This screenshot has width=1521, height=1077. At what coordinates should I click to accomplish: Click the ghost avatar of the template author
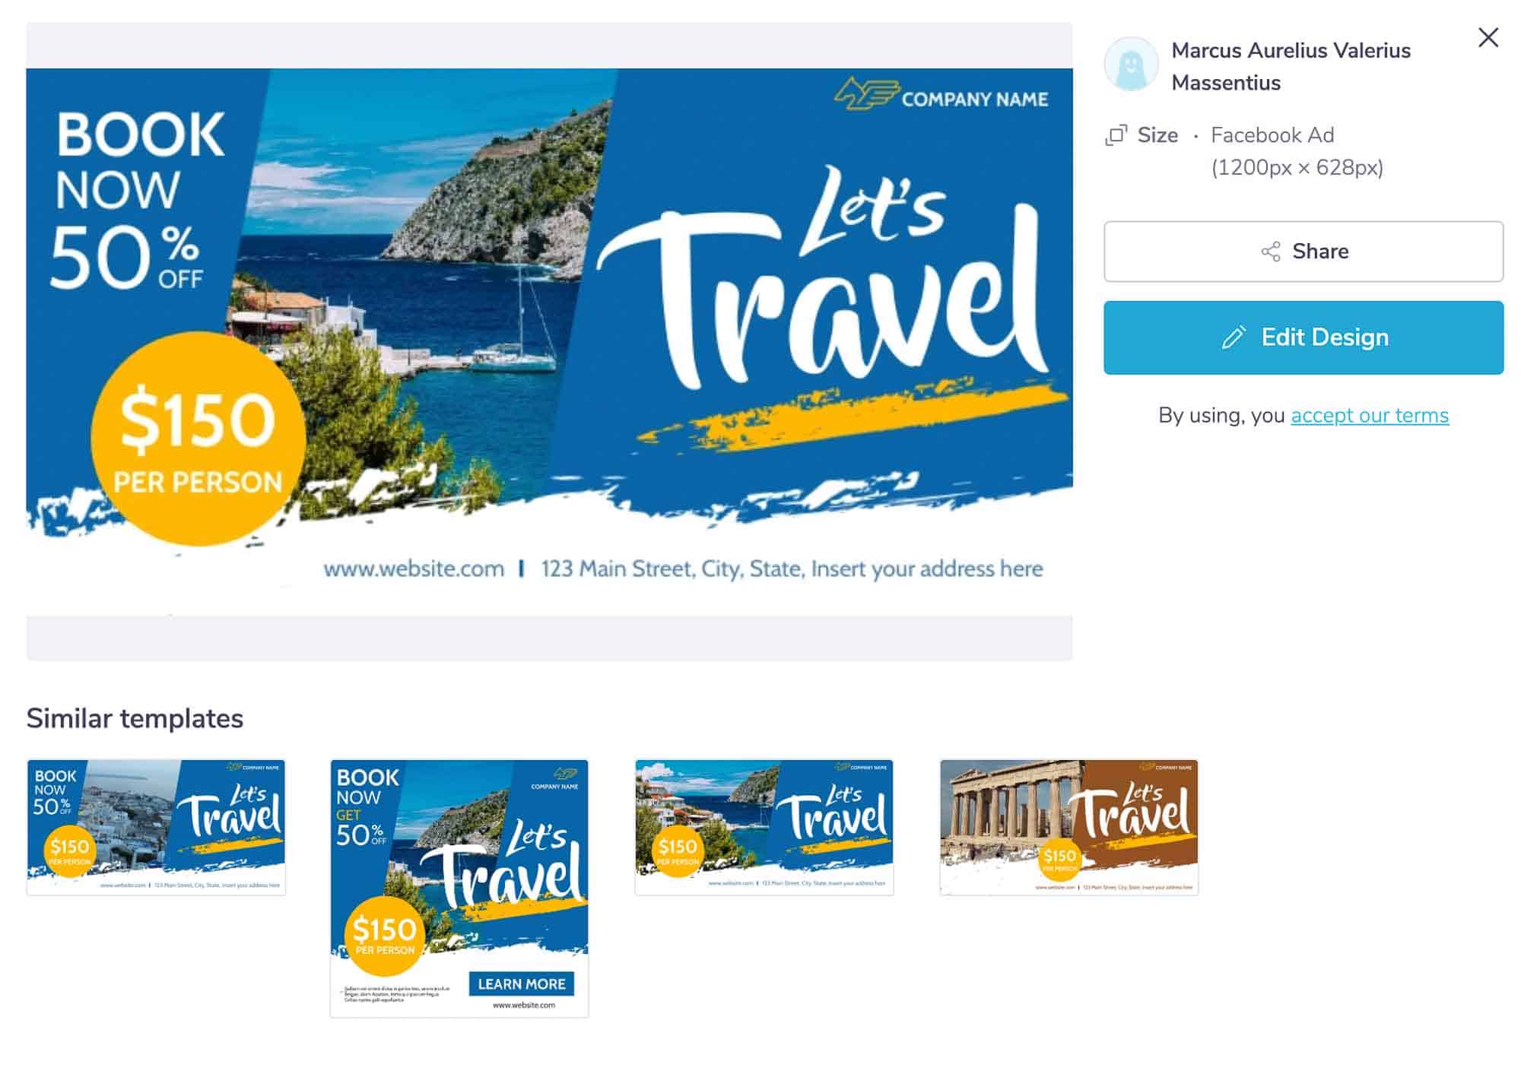(1131, 65)
